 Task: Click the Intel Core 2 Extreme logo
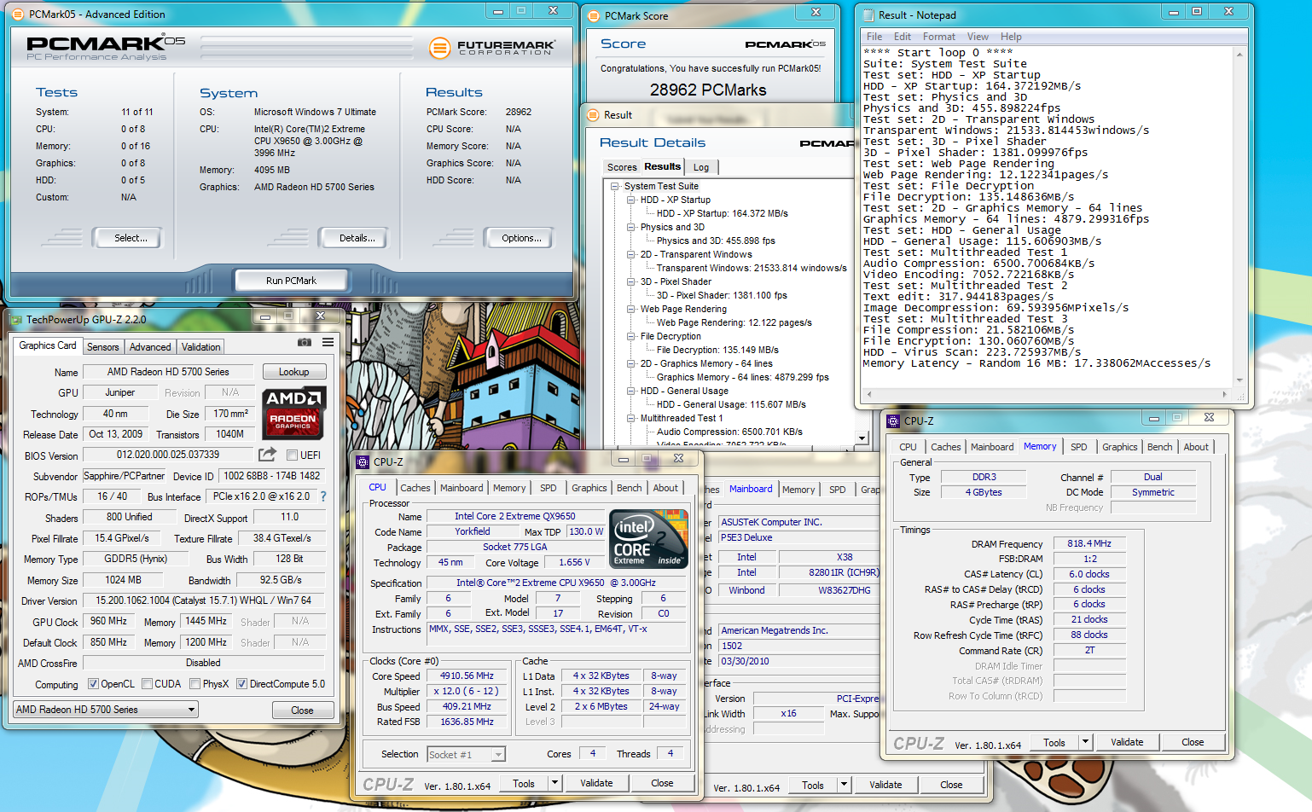point(648,538)
